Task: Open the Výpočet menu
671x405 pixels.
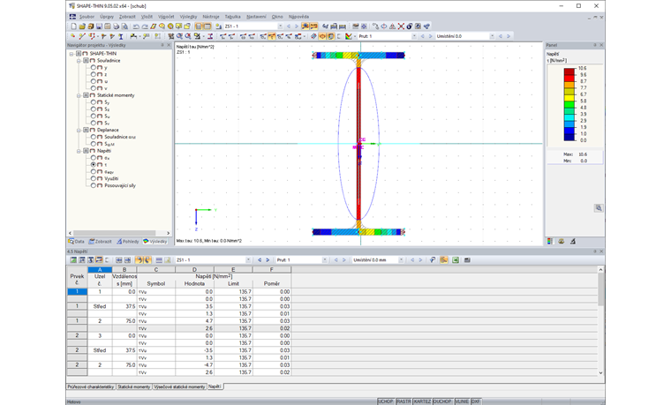Action: 166,17
